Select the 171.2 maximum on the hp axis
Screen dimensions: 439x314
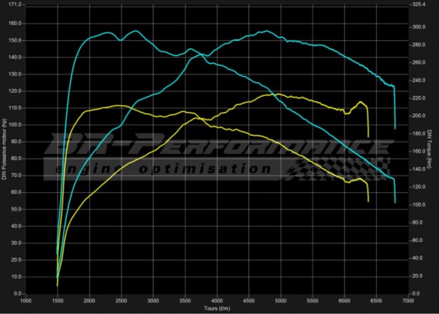pyautogui.click(x=15, y=5)
